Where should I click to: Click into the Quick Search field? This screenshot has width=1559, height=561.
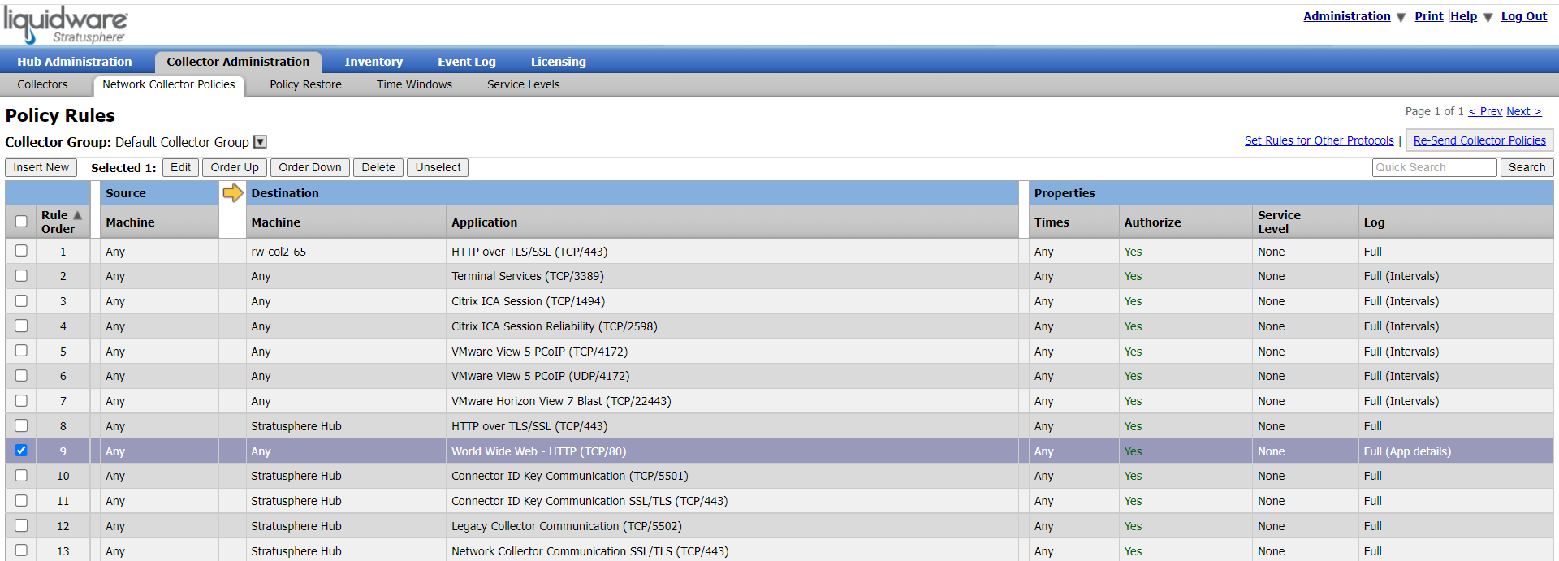1434,167
